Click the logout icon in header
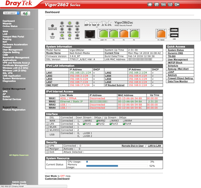This screenshot has width=201, height=188. coord(177,5)
